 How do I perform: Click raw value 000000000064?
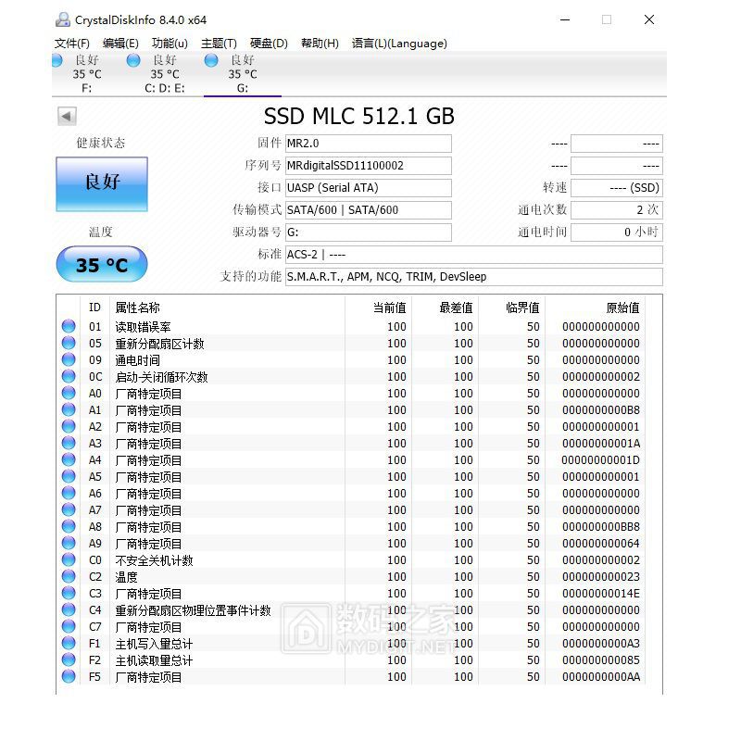point(600,544)
